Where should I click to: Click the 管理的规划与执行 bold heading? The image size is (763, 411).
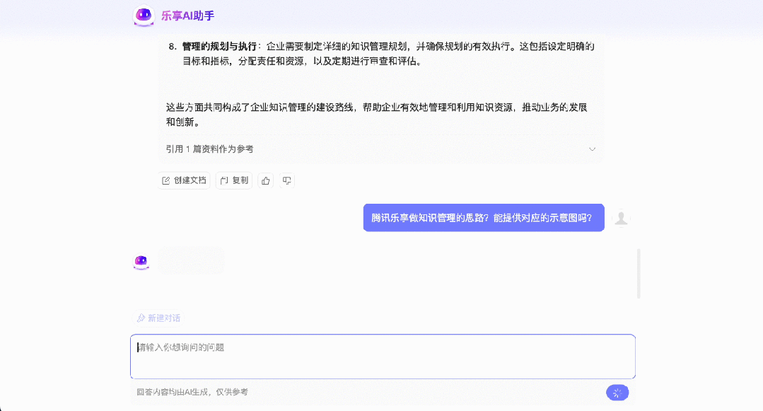[x=219, y=47]
